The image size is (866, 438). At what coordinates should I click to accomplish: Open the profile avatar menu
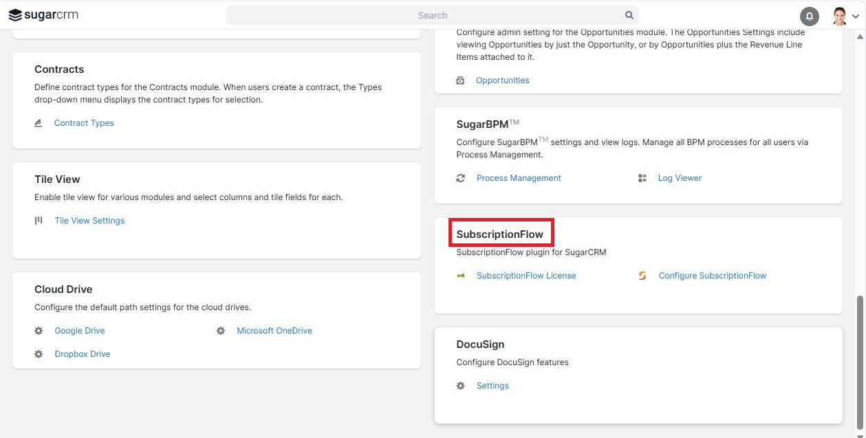click(x=838, y=15)
